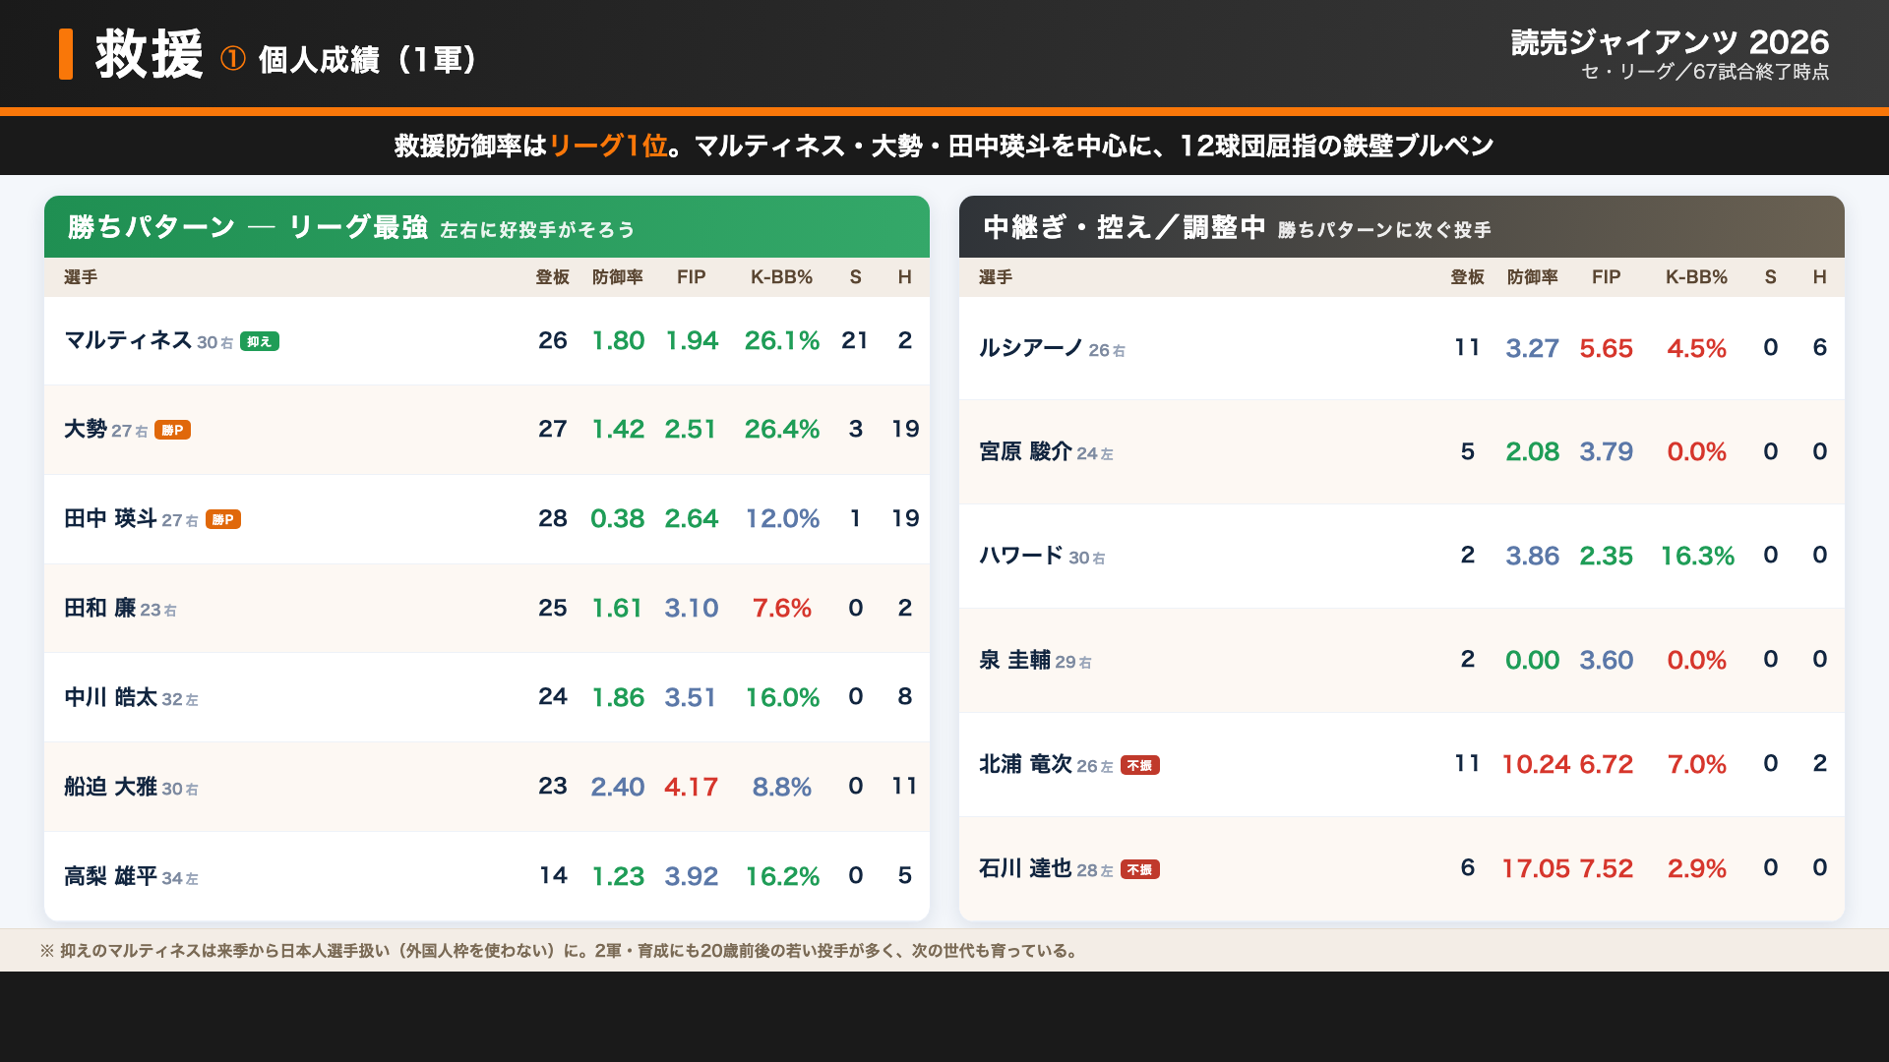Click player name ルシアーノ
Viewport: 1889px width, 1062px height.
pos(1031,348)
